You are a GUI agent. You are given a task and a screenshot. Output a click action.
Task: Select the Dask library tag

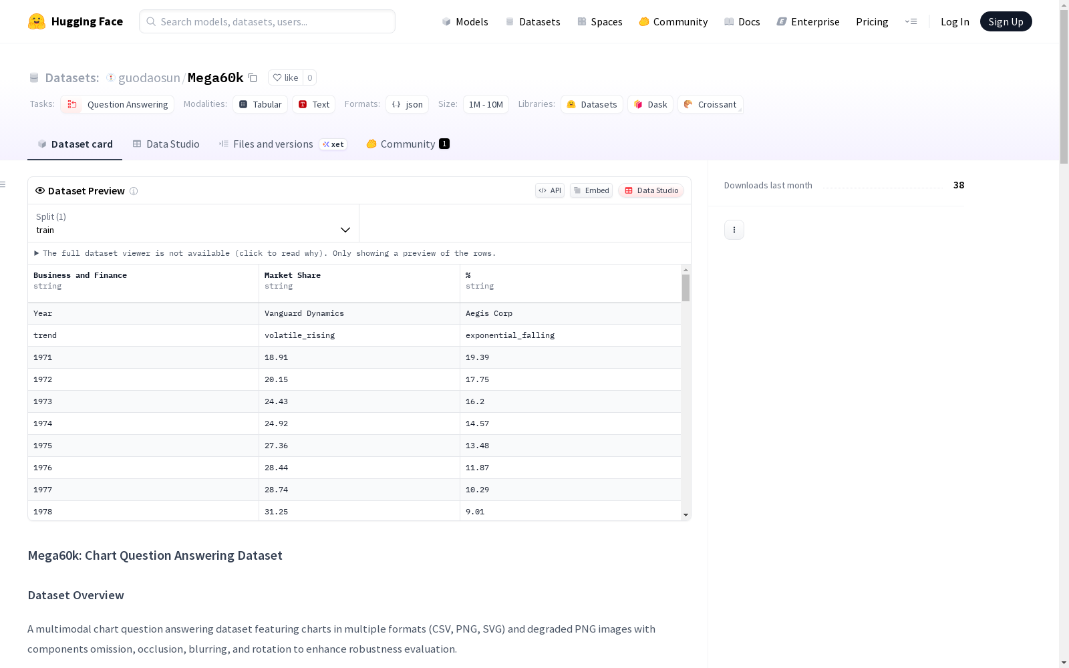point(650,104)
